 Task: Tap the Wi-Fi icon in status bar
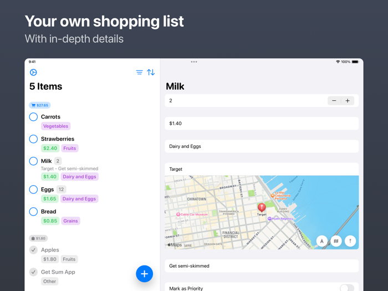coord(338,62)
